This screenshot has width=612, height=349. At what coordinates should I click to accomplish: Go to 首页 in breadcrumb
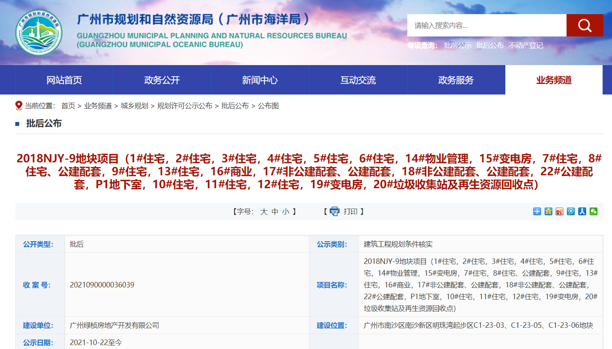68,106
